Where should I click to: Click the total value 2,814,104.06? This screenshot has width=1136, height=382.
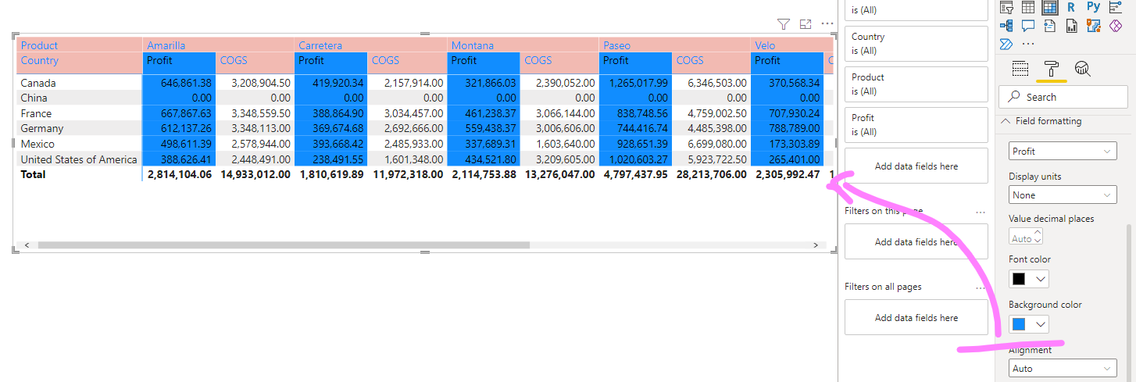pos(179,174)
